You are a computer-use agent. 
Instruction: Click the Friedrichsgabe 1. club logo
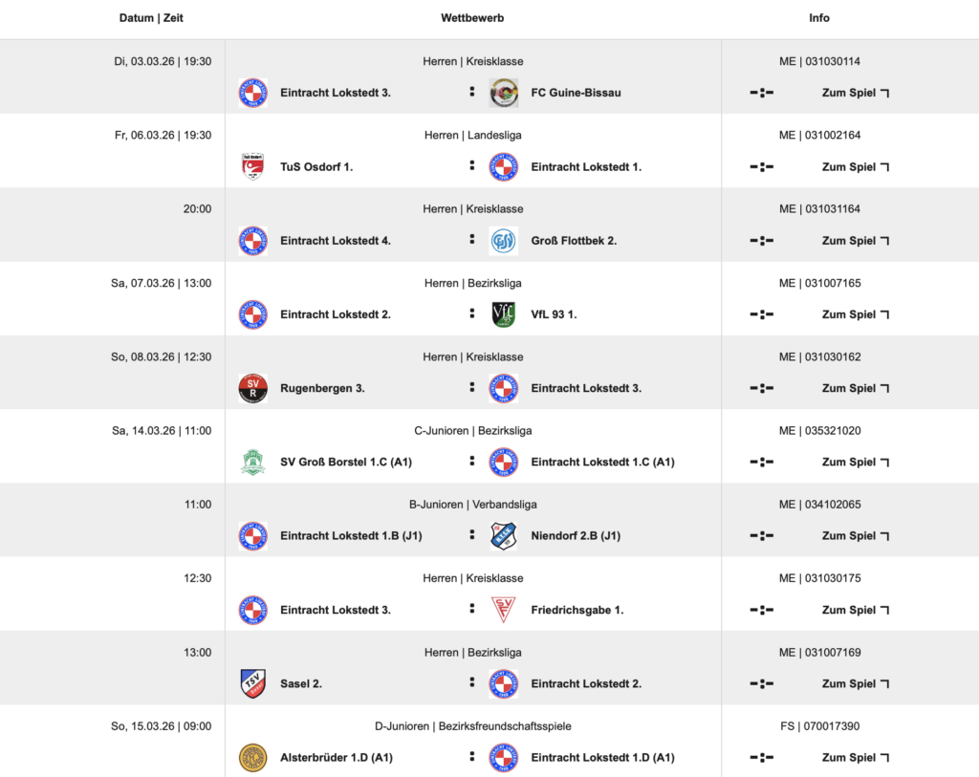pyautogui.click(x=503, y=610)
